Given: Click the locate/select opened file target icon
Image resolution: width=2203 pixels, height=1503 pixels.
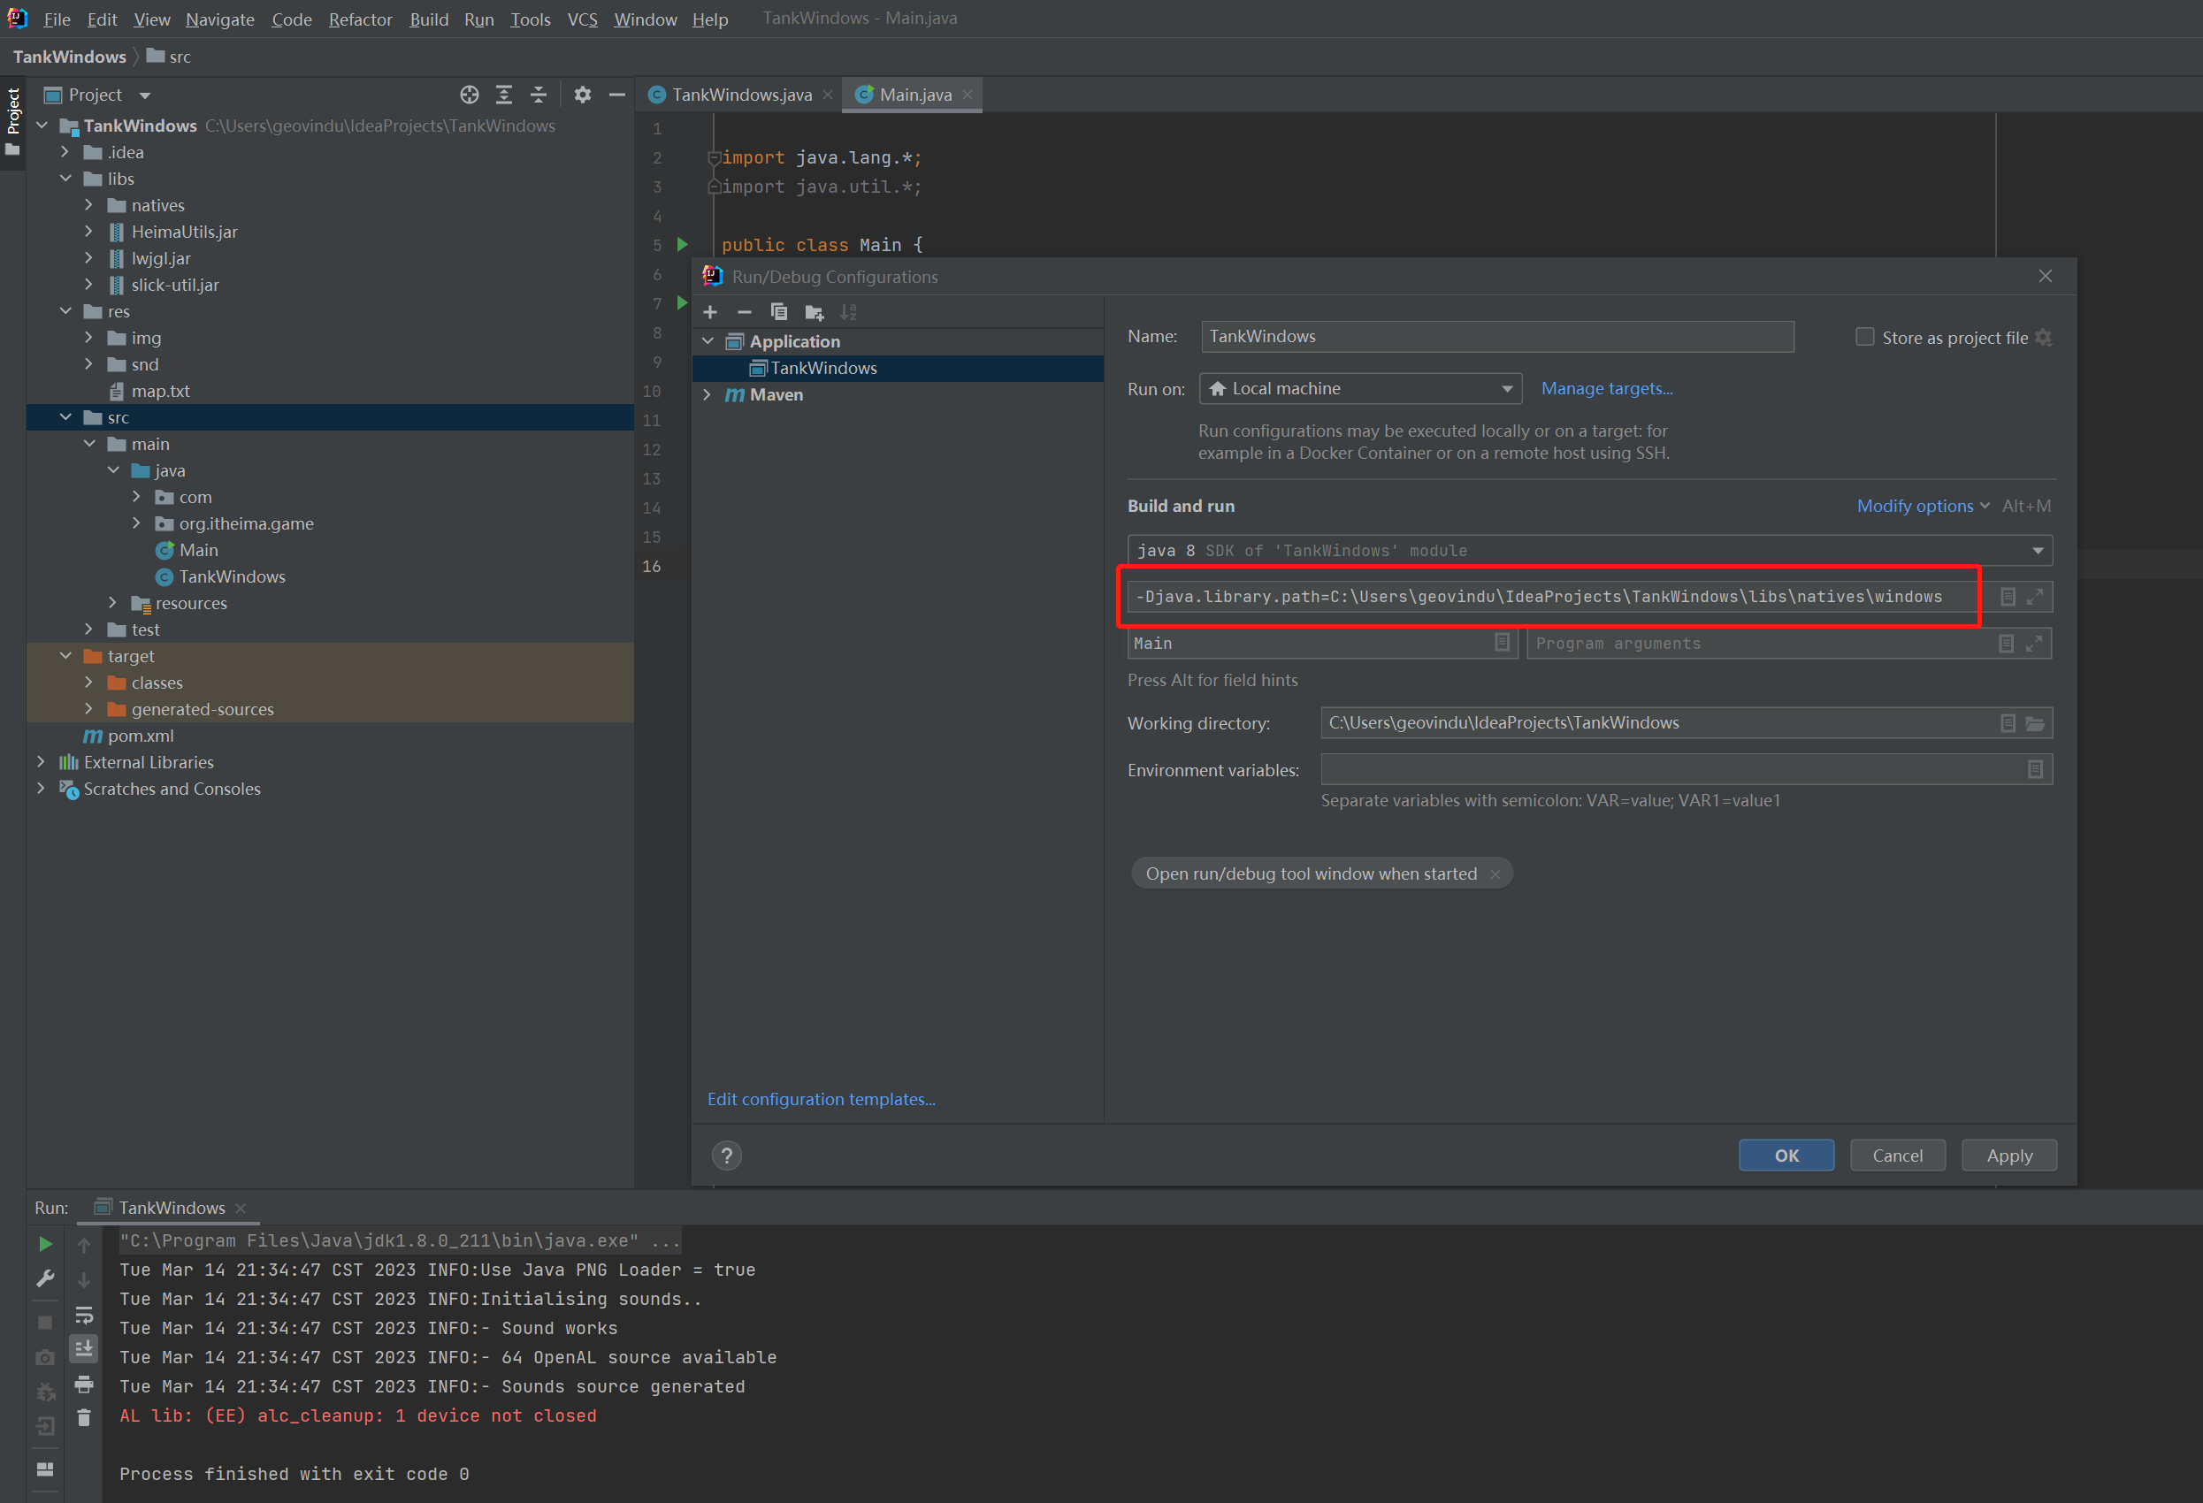Looking at the screenshot, I should pyautogui.click(x=470, y=95).
